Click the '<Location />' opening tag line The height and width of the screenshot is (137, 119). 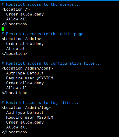(x=16, y=9)
